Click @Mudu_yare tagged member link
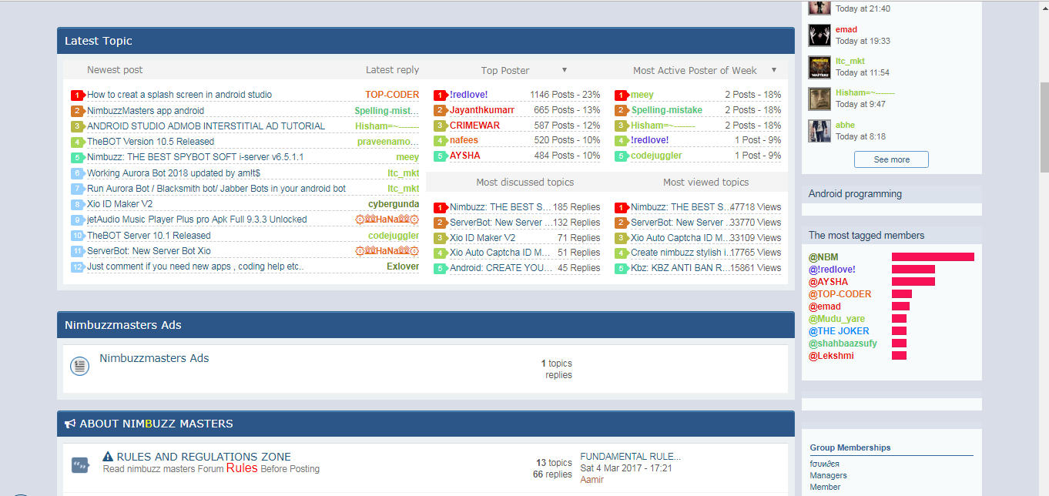Screen dimensions: 1049x496 click(836, 319)
